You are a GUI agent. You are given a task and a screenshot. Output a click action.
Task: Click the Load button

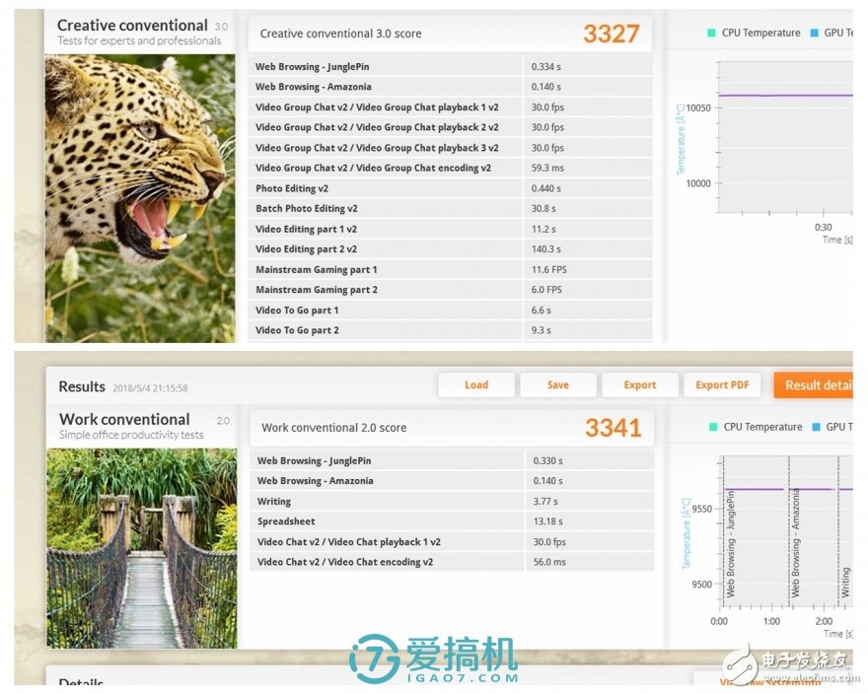point(476,384)
